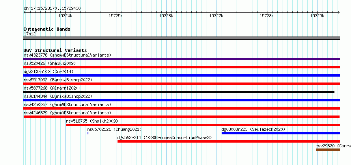Open the nsv4246879 gnomAD variant label
This screenshot has width=351, height=165.
(x=67, y=113)
